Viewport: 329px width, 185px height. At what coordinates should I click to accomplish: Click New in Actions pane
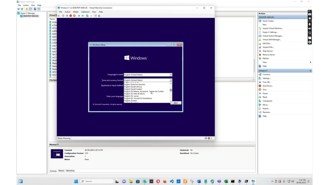tap(264, 25)
